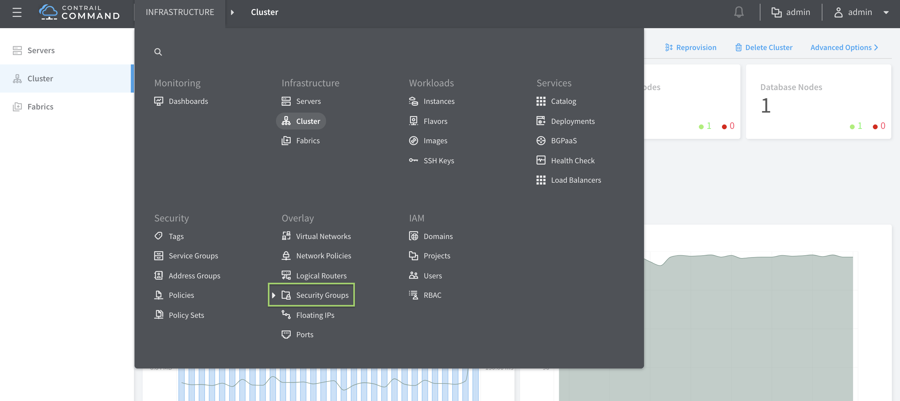Click the Logical Routers icon
Image resolution: width=900 pixels, height=401 pixels.
click(x=286, y=275)
